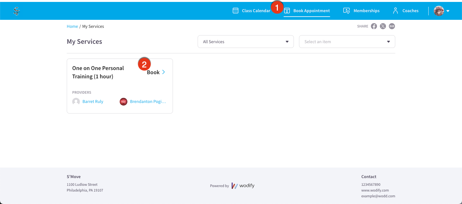Click the S'Move footer name
The image size is (462, 204).
[x=74, y=177]
